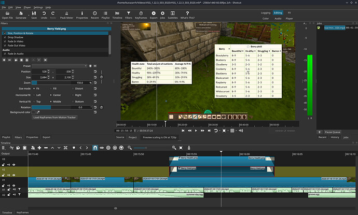
Task: Copy the filters
Action: click(x=16, y=60)
